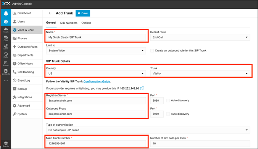Image resolution: width=258 pixels, height=149 pixels.
Task: Open the Chat icon in left rail
Action: tap(6, 38)
